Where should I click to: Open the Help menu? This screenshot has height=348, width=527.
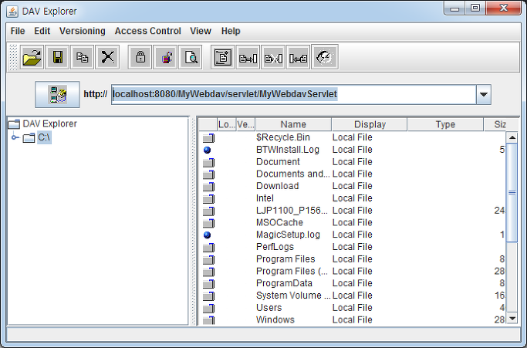231,31
